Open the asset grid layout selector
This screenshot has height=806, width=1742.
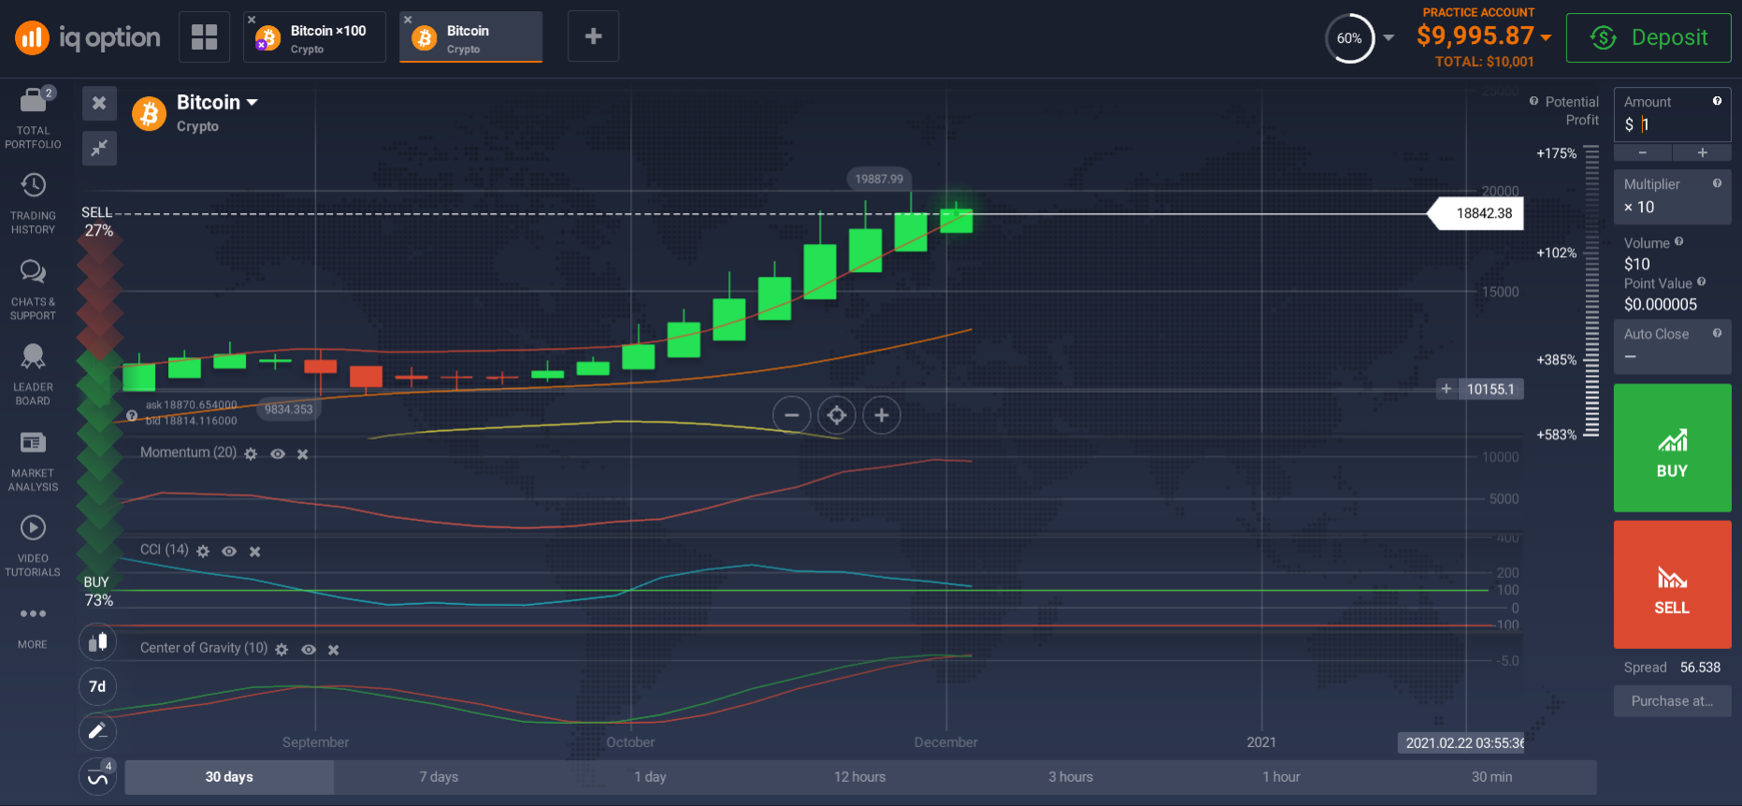point(204,37)
